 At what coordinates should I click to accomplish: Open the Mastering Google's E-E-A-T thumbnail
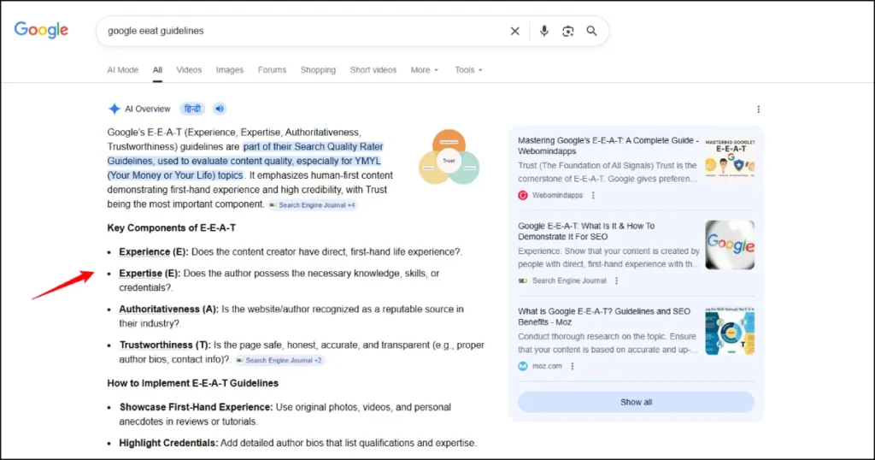(730, 158)
